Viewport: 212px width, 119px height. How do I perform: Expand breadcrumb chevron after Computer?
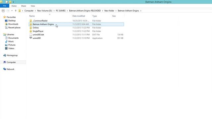coord(35,11)
